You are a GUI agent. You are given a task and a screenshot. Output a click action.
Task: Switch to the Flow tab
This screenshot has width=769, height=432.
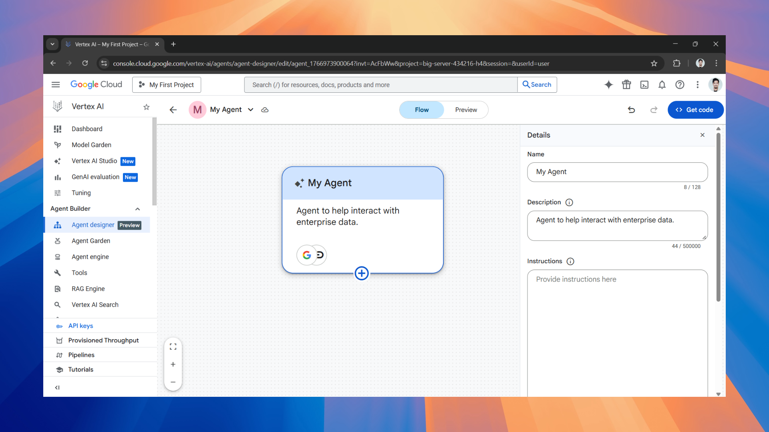(421, 110)
